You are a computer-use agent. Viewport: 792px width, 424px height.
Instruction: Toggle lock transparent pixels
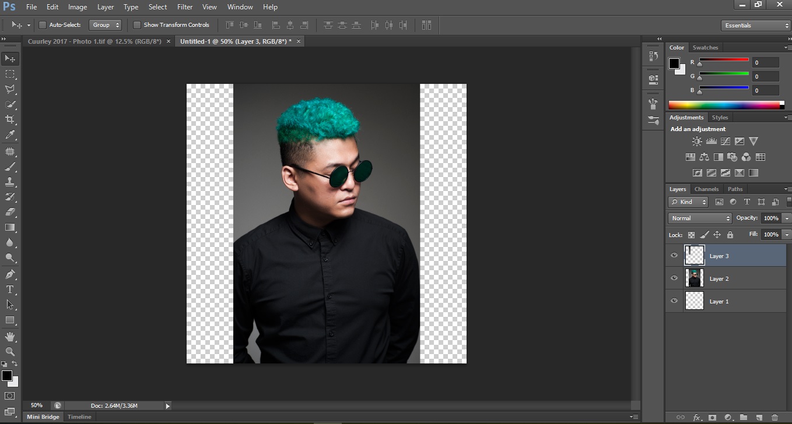pyautogui.click(x=691, y=235)
